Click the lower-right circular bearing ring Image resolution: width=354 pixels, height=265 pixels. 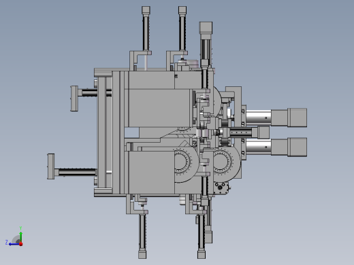pyautogui.click(x=223, y=162)
